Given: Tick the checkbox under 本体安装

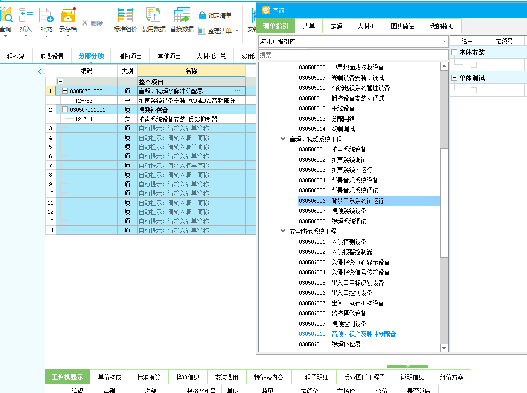Looking at the screenshot, I should coord(474,65).
